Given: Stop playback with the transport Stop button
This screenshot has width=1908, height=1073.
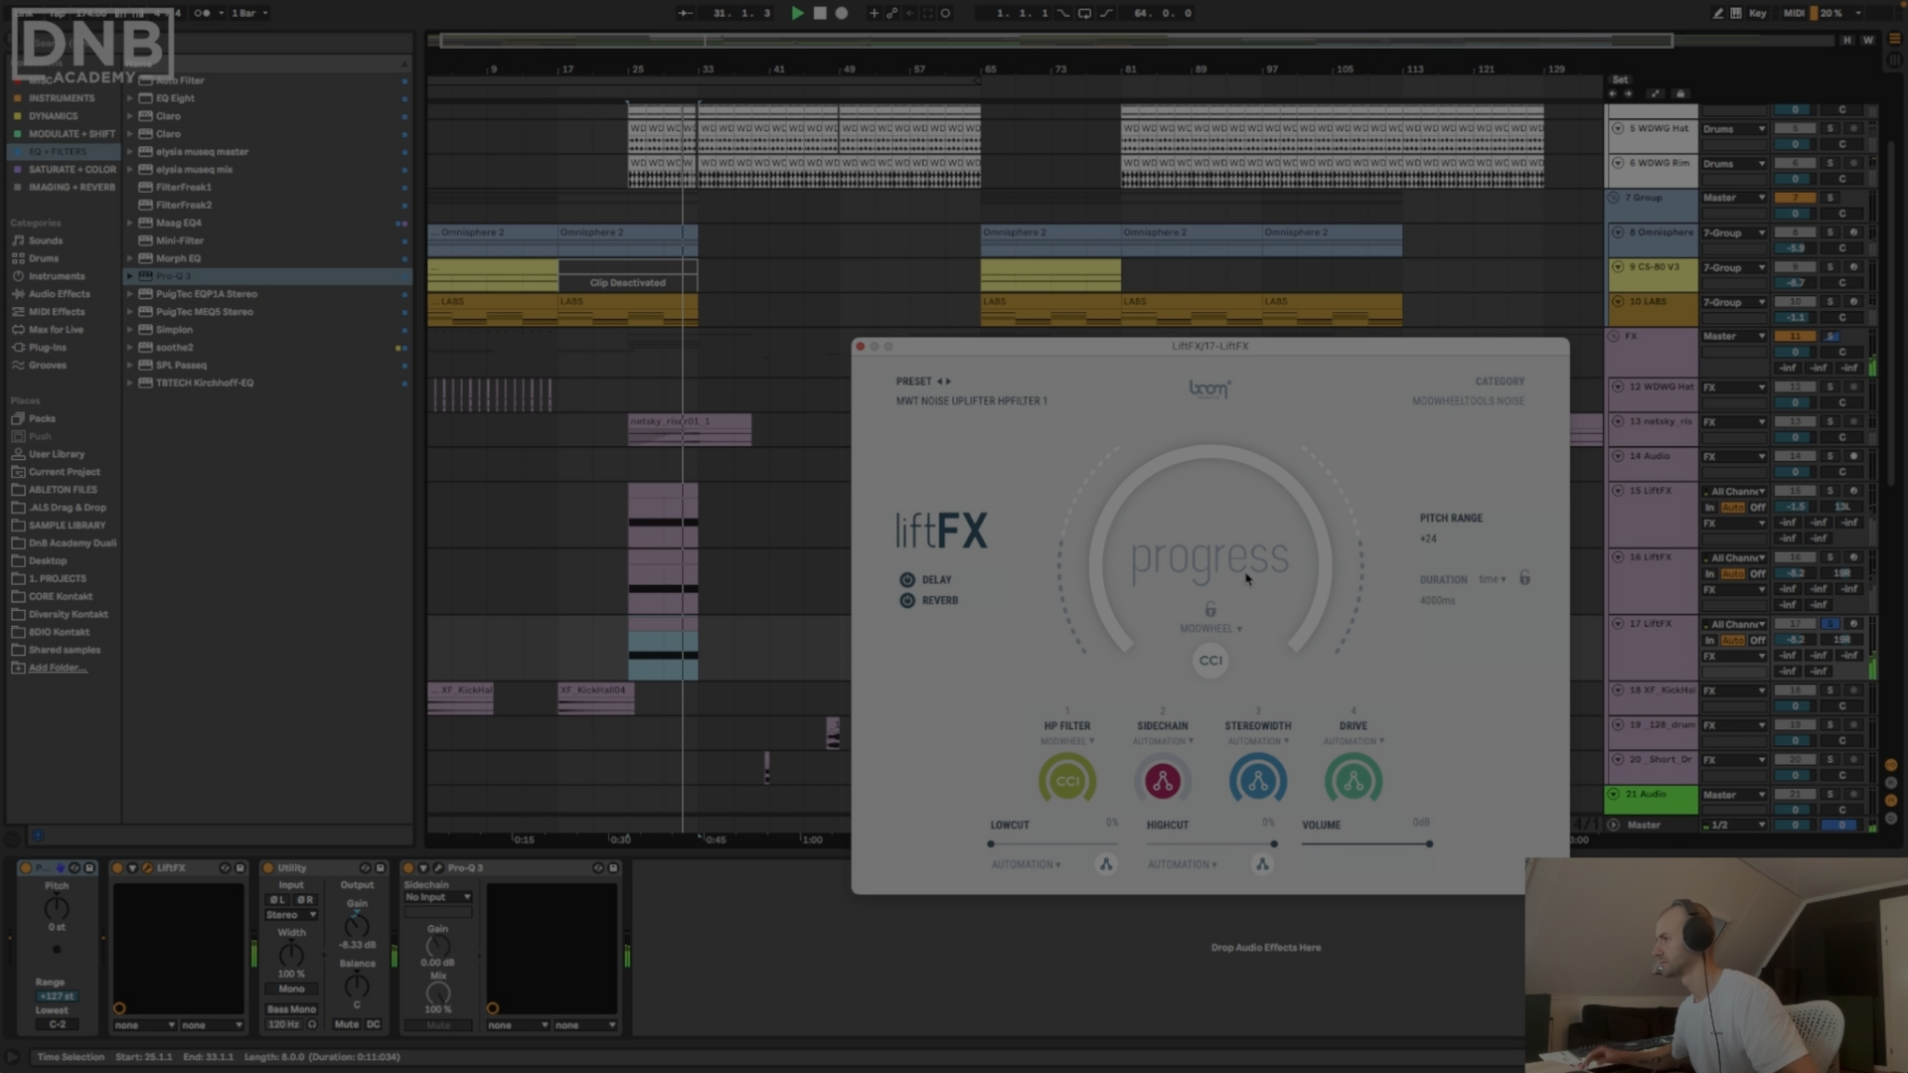Looking at the screenshot, I should tap(820, 13).
